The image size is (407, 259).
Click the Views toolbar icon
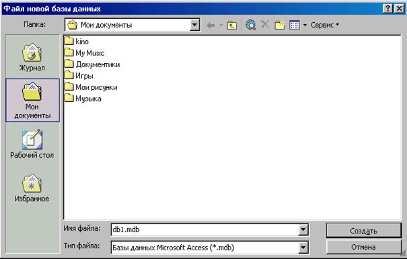point(295,25)
